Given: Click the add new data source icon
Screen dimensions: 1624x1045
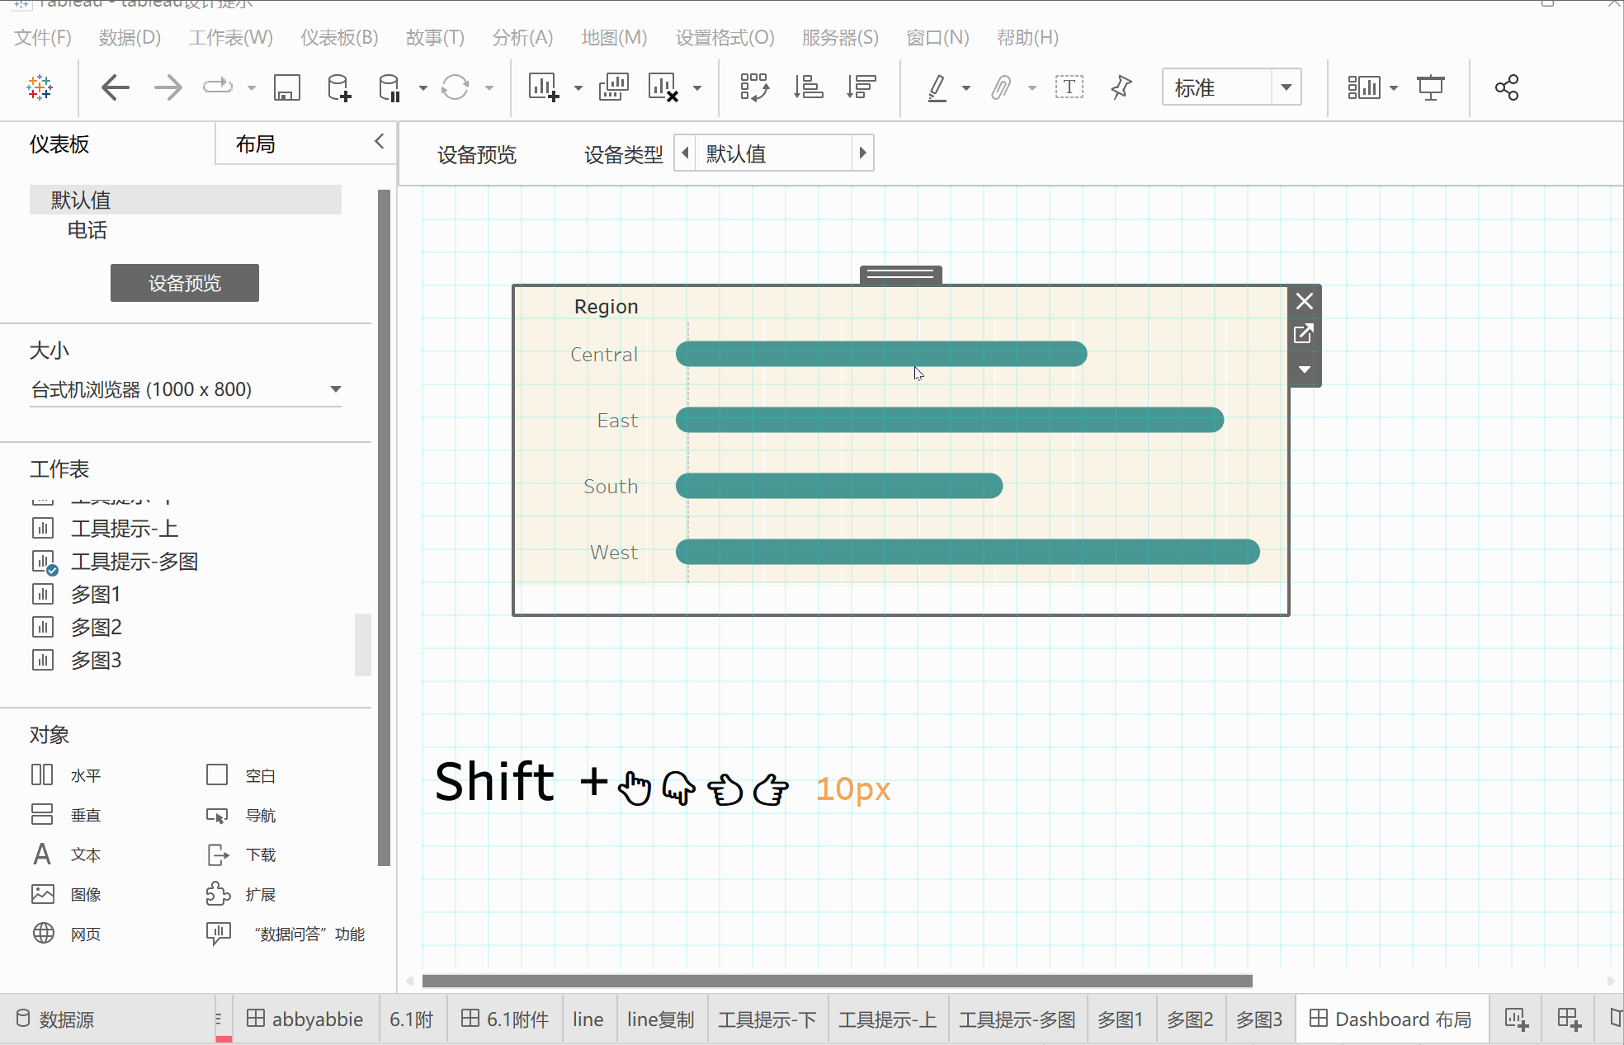Looking at the screenshot, I should (x=338, y=87).
